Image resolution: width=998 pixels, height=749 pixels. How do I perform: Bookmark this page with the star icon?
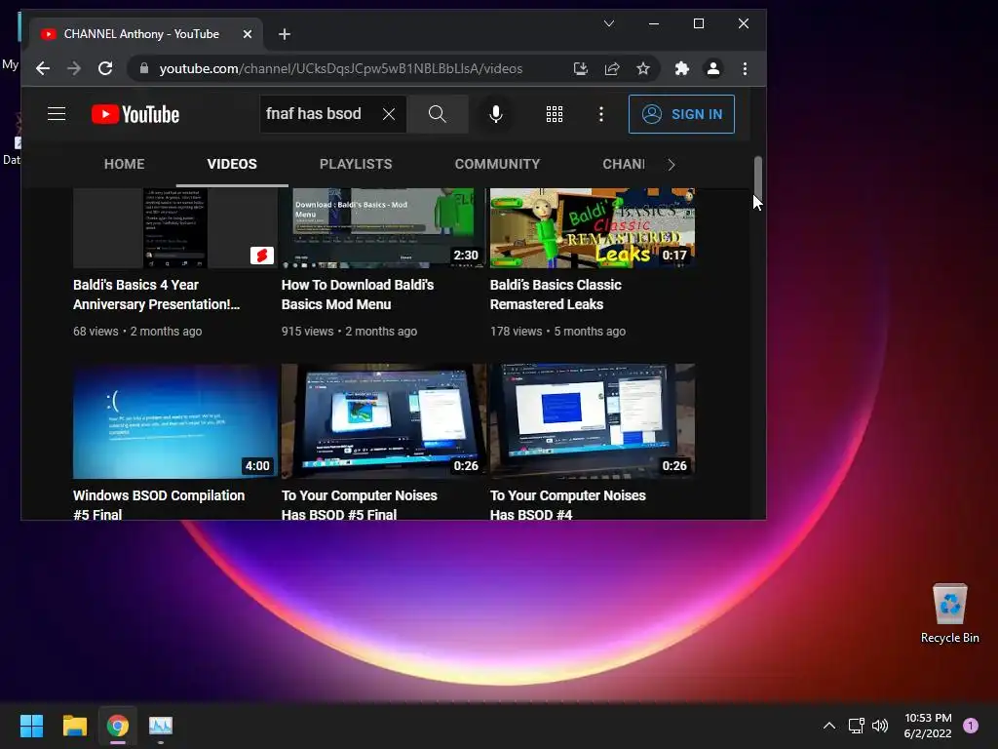point(643,69)
